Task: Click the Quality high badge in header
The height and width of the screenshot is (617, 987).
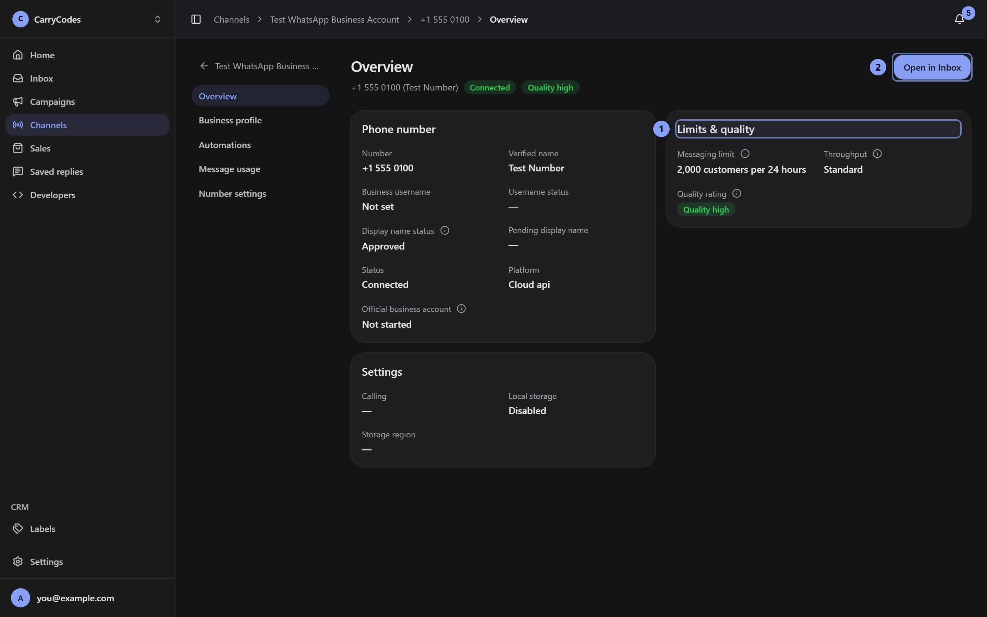Action: [550, 87]
